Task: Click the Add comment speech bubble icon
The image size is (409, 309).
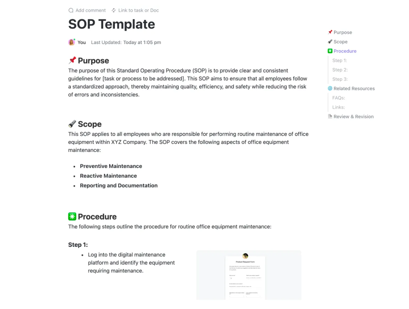Action: pos(71,10)
